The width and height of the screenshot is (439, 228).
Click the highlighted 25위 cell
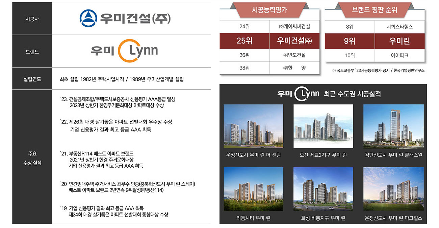tap(244, 41)
